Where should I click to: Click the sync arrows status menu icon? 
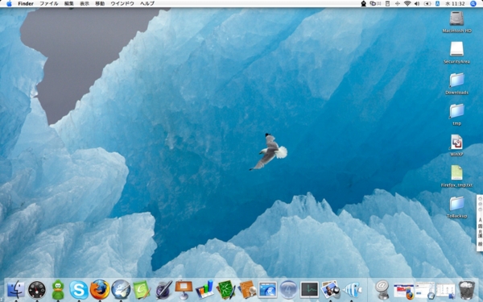[398, 4]
